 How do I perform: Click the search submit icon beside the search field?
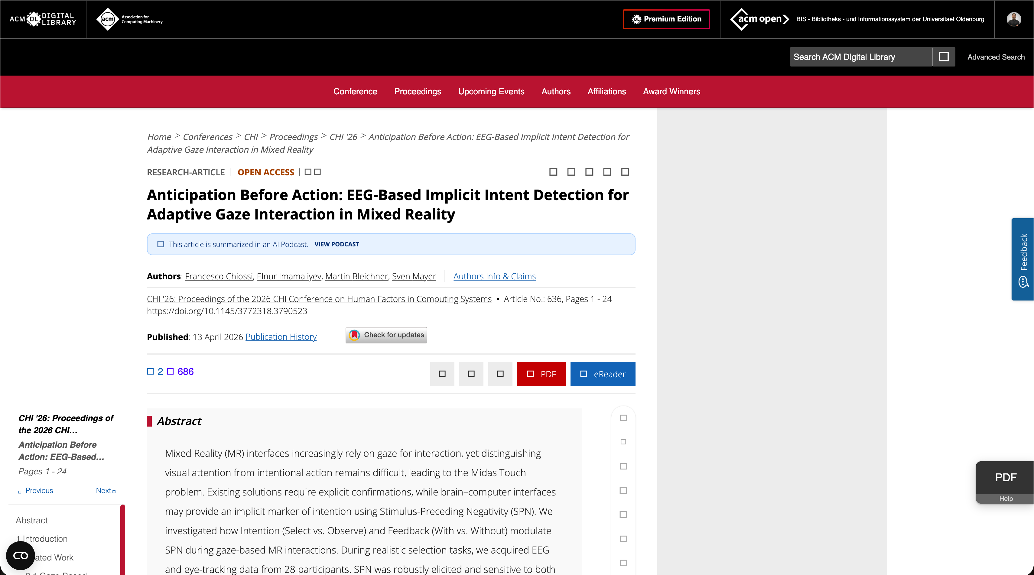[944, 57]
